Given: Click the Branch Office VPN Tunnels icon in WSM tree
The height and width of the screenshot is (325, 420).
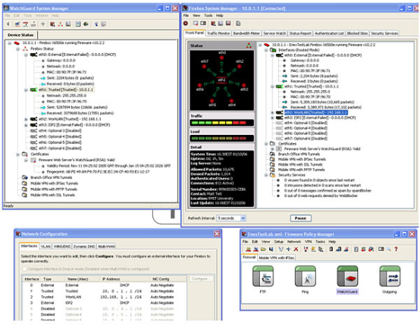Looking at the screenshot, I should pos(25,177).
